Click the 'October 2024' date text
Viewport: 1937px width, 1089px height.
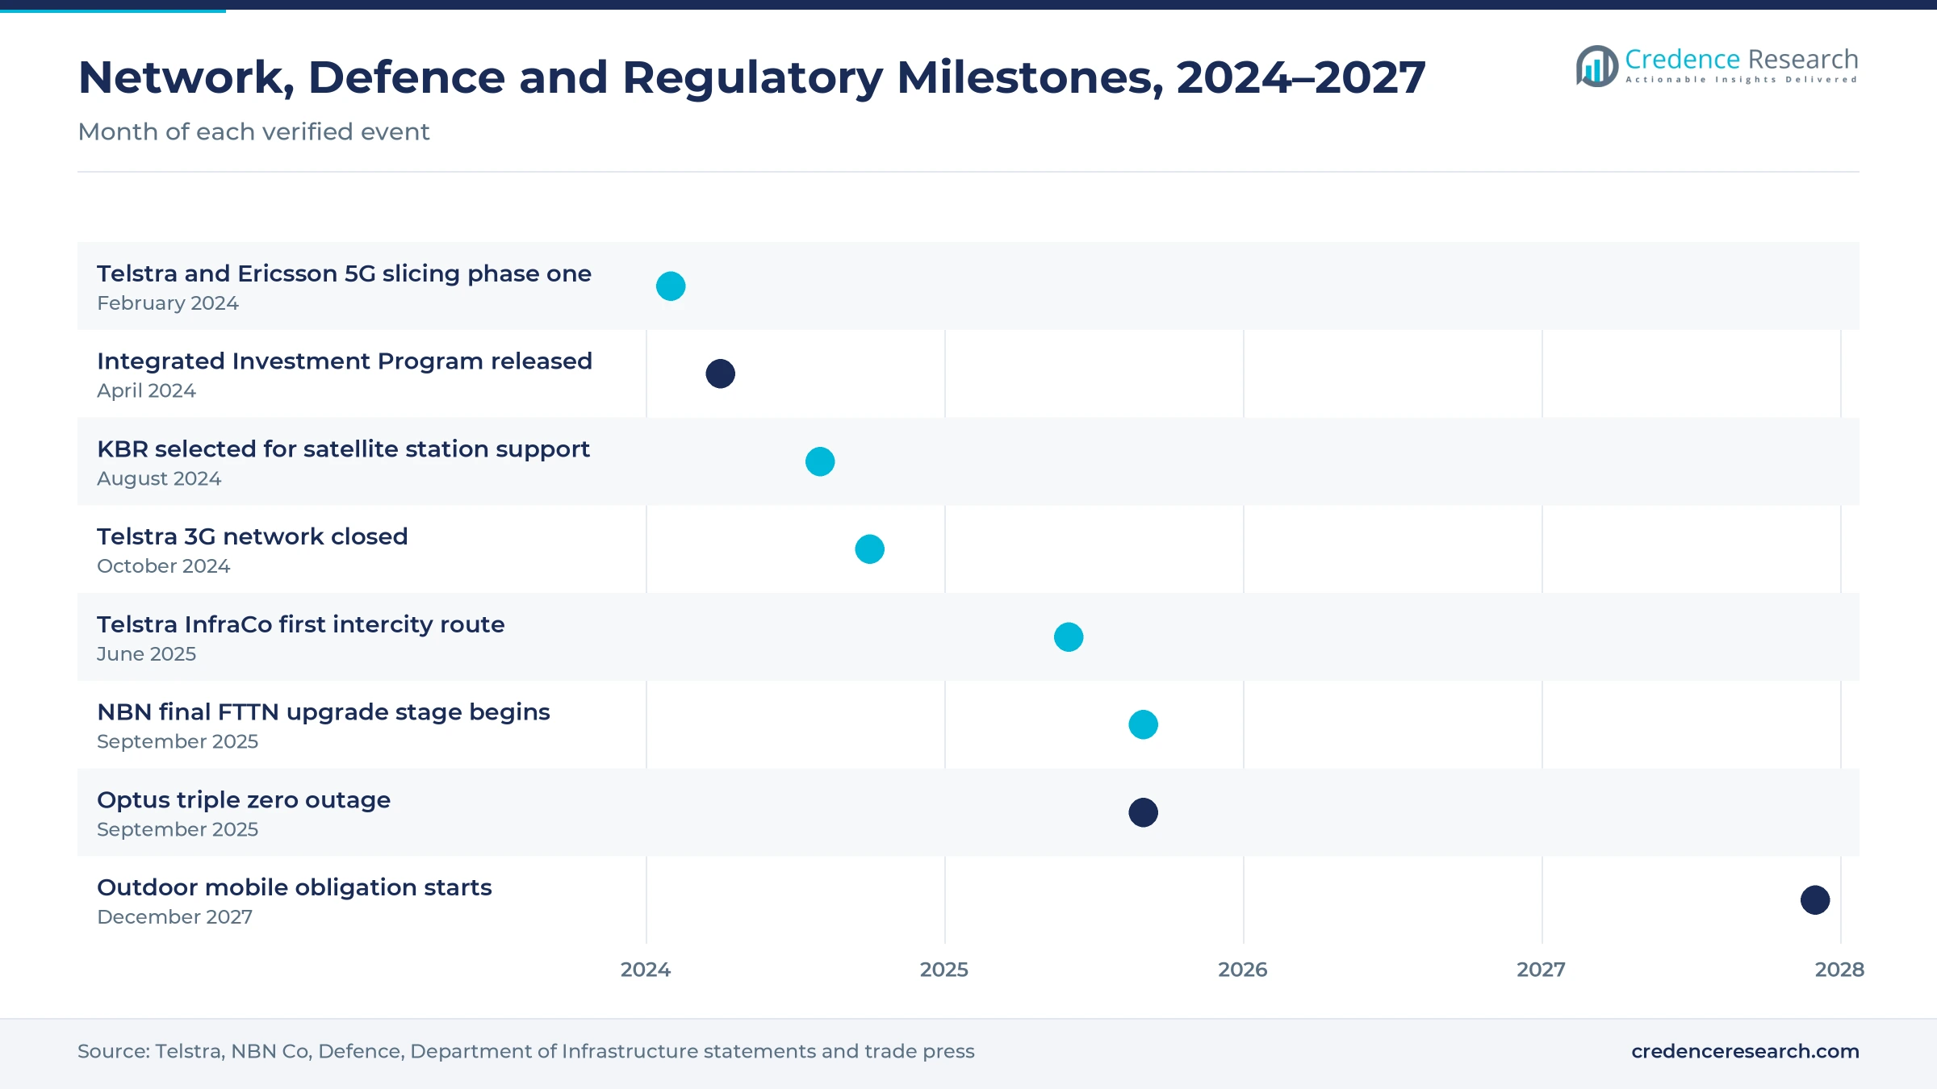(164, 566)
